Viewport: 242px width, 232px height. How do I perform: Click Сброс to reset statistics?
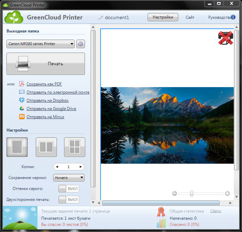click(x=215, y=211)
